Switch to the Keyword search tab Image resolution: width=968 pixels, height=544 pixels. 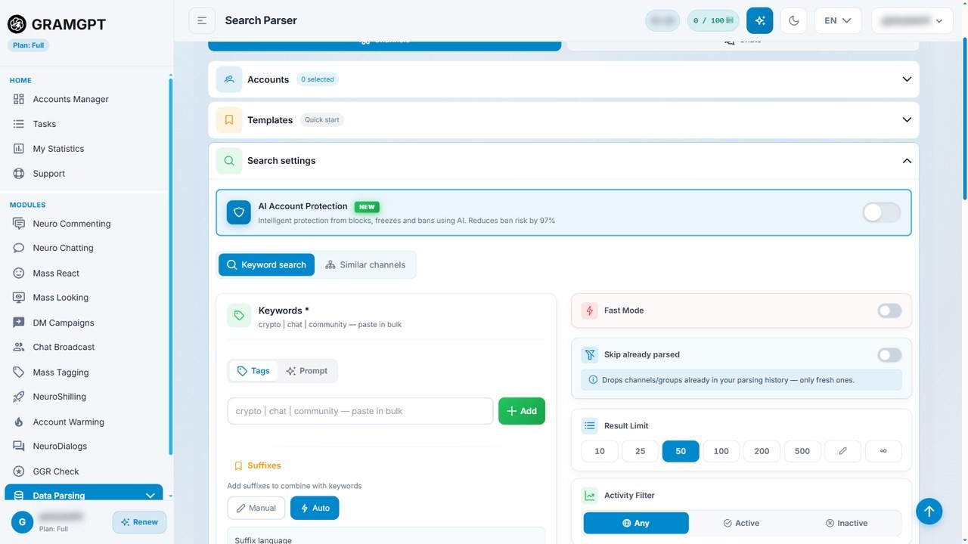267,264
